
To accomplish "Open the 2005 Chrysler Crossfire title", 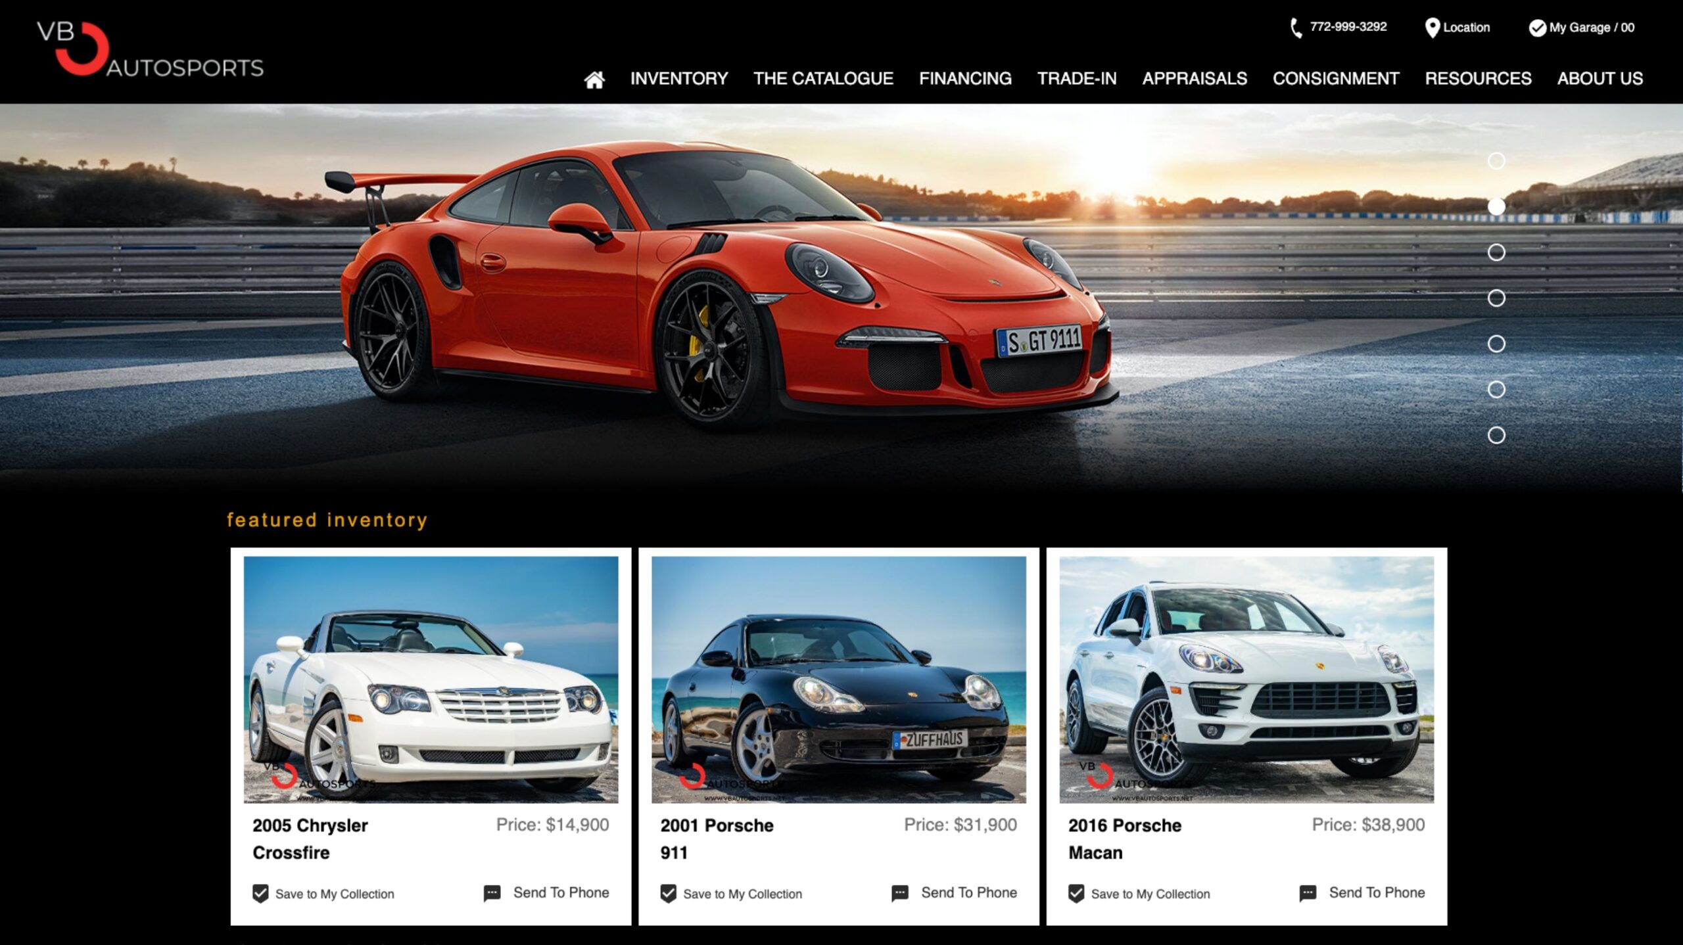I will click(310, 839).
